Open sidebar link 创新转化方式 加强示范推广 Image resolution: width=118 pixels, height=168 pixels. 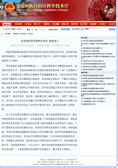91,51
